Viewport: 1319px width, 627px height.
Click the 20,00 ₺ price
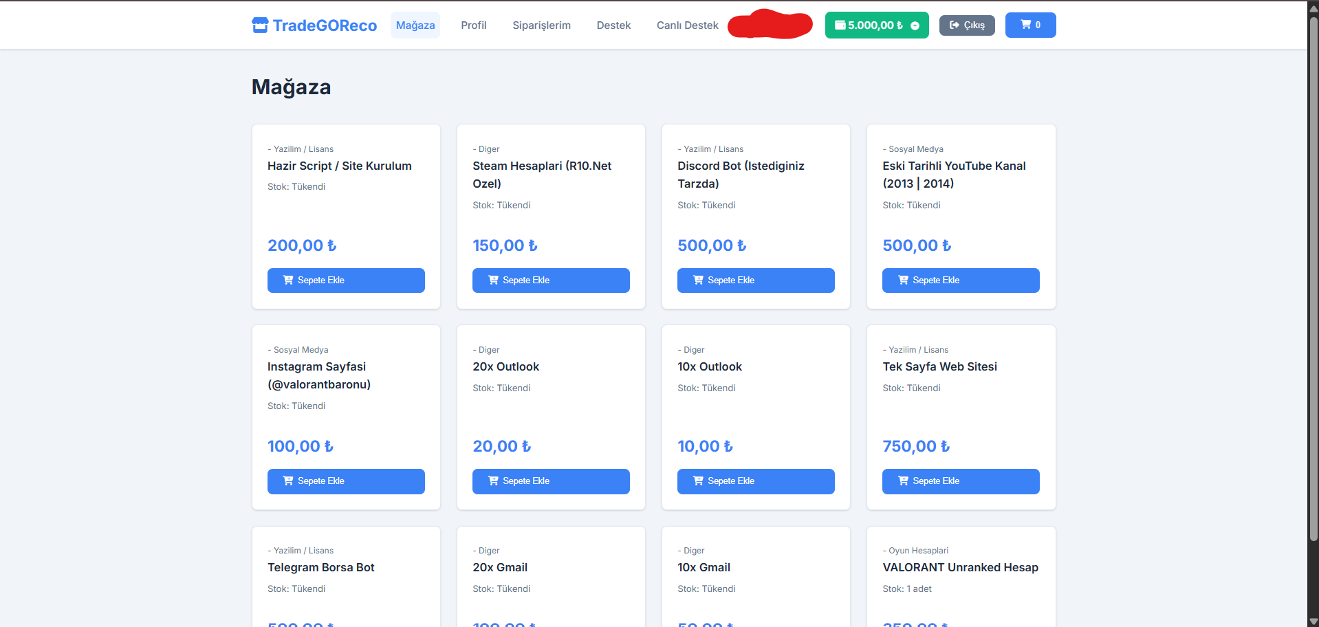pyautogui.click(x=502, y=446)
